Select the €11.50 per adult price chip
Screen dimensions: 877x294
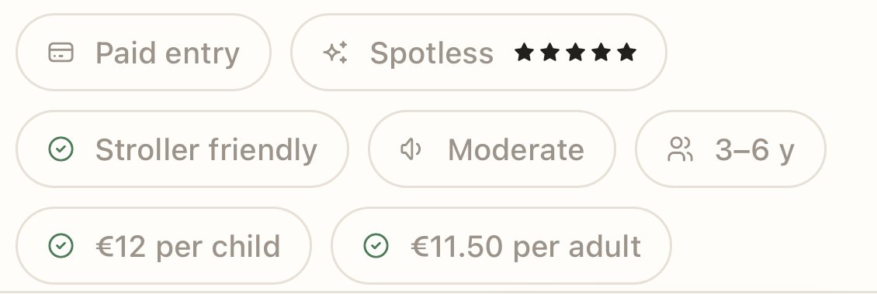(x=501, y=246)
